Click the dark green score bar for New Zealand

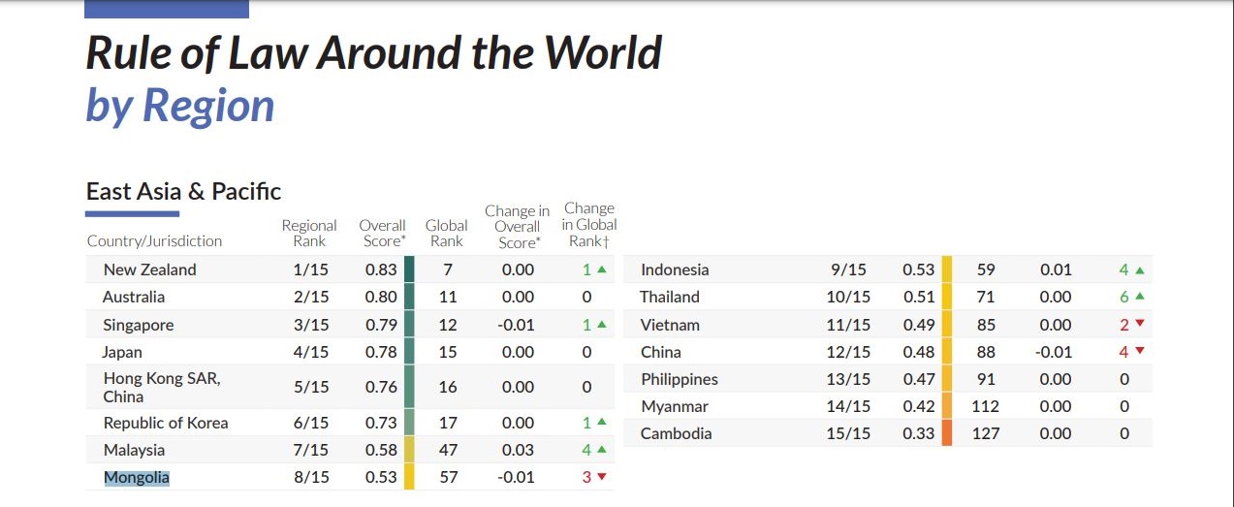coord(409,269)
